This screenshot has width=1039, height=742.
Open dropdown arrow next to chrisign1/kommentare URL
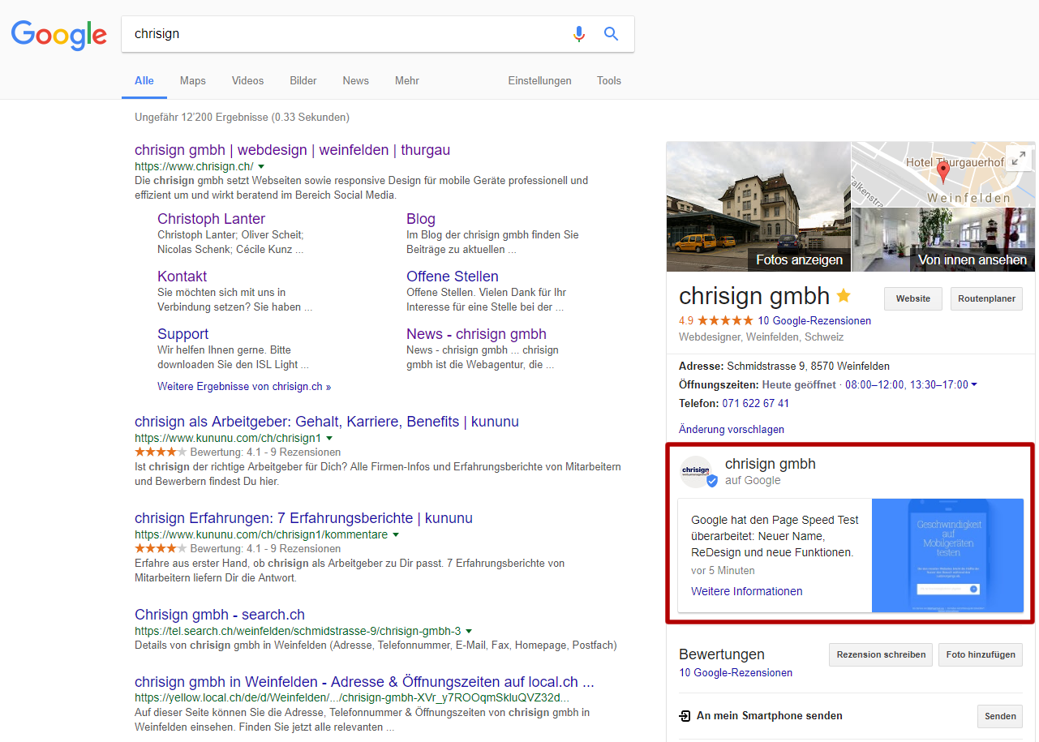pos(396,534)
